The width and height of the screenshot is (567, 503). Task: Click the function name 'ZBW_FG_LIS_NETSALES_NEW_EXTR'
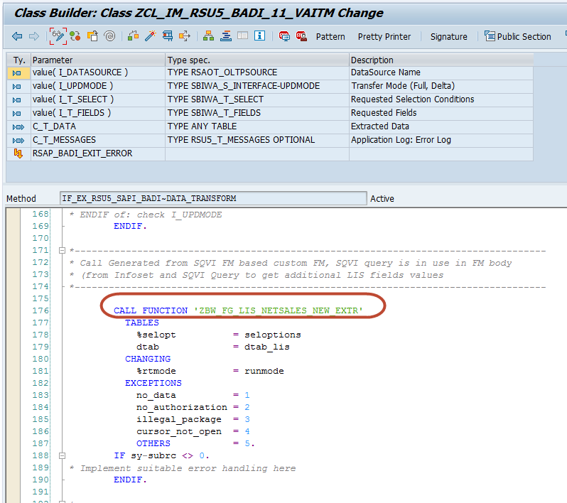click(279, 310)
